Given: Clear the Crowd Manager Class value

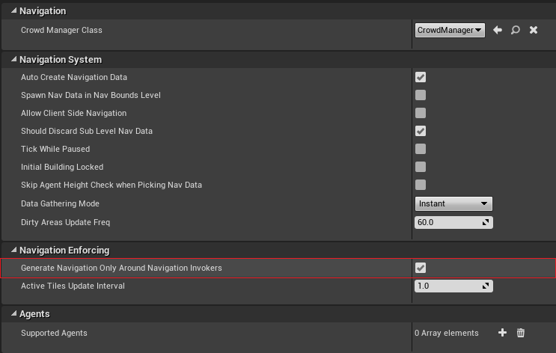Looking at the screenshot, I should click(534, 30).
